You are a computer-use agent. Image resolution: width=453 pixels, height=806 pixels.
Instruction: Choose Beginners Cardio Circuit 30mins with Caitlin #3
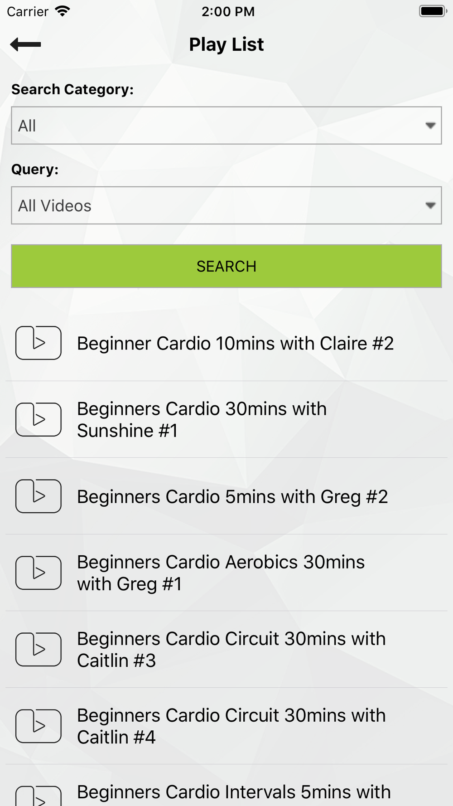click(231, 650)
